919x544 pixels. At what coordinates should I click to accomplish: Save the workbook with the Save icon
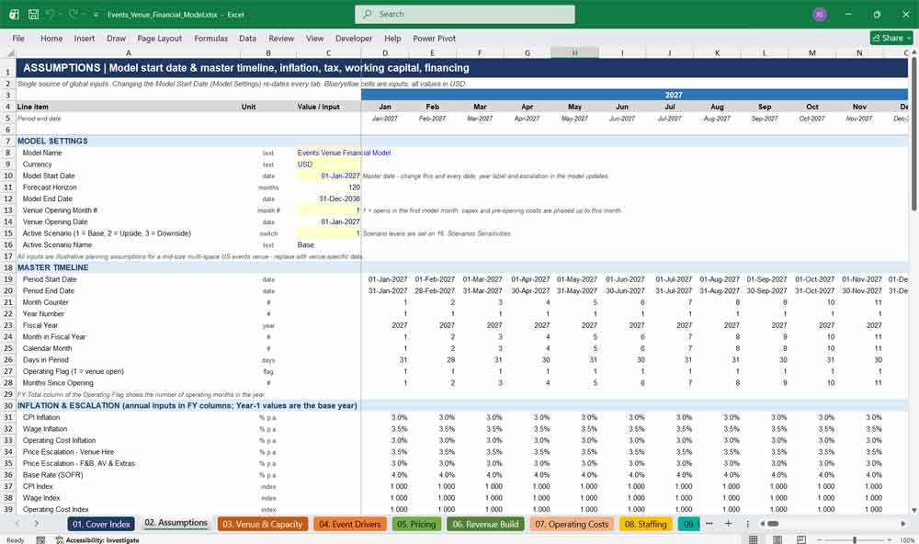[33, 14]
